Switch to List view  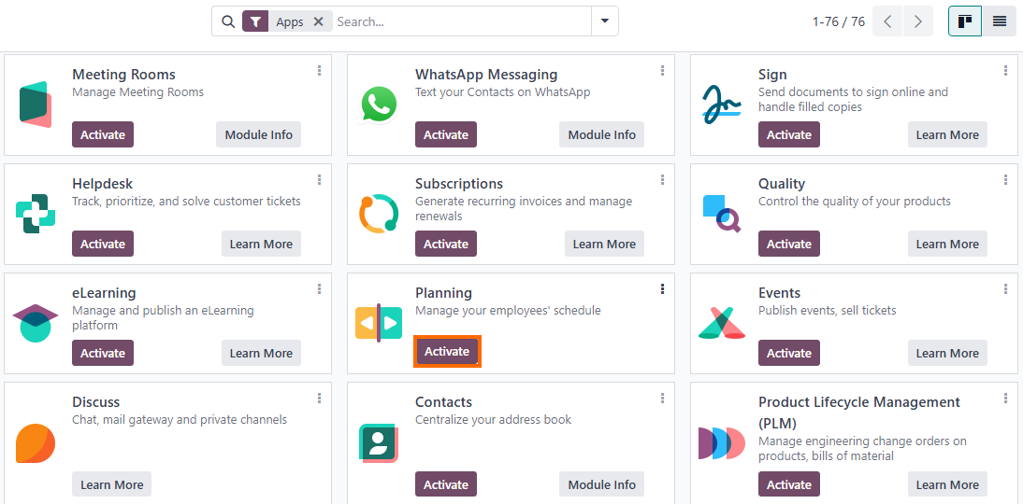pos(1000,21)
